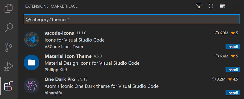The image size is (244, 99).
Task: Click the 3.2M download count icon
Action: (214, 79)
